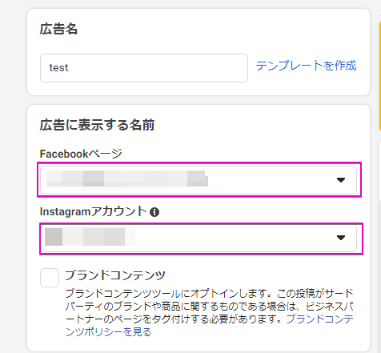Click the 広告名 section heading

(58, 29)
